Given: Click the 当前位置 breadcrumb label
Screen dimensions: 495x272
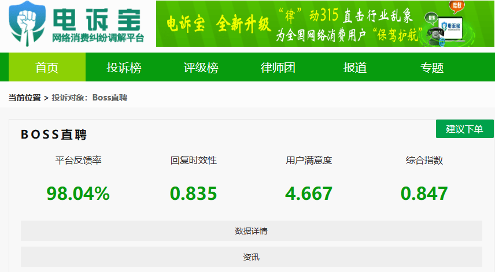Looking at the screenshot, I should pos(24,98).
